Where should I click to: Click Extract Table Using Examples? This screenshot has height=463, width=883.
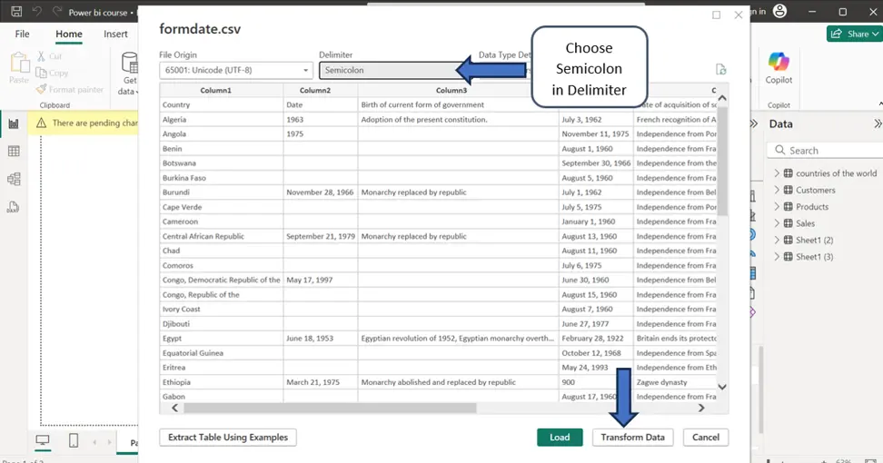(x=227, y=437)
